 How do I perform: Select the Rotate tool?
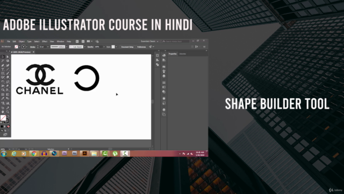click(3, 82)
